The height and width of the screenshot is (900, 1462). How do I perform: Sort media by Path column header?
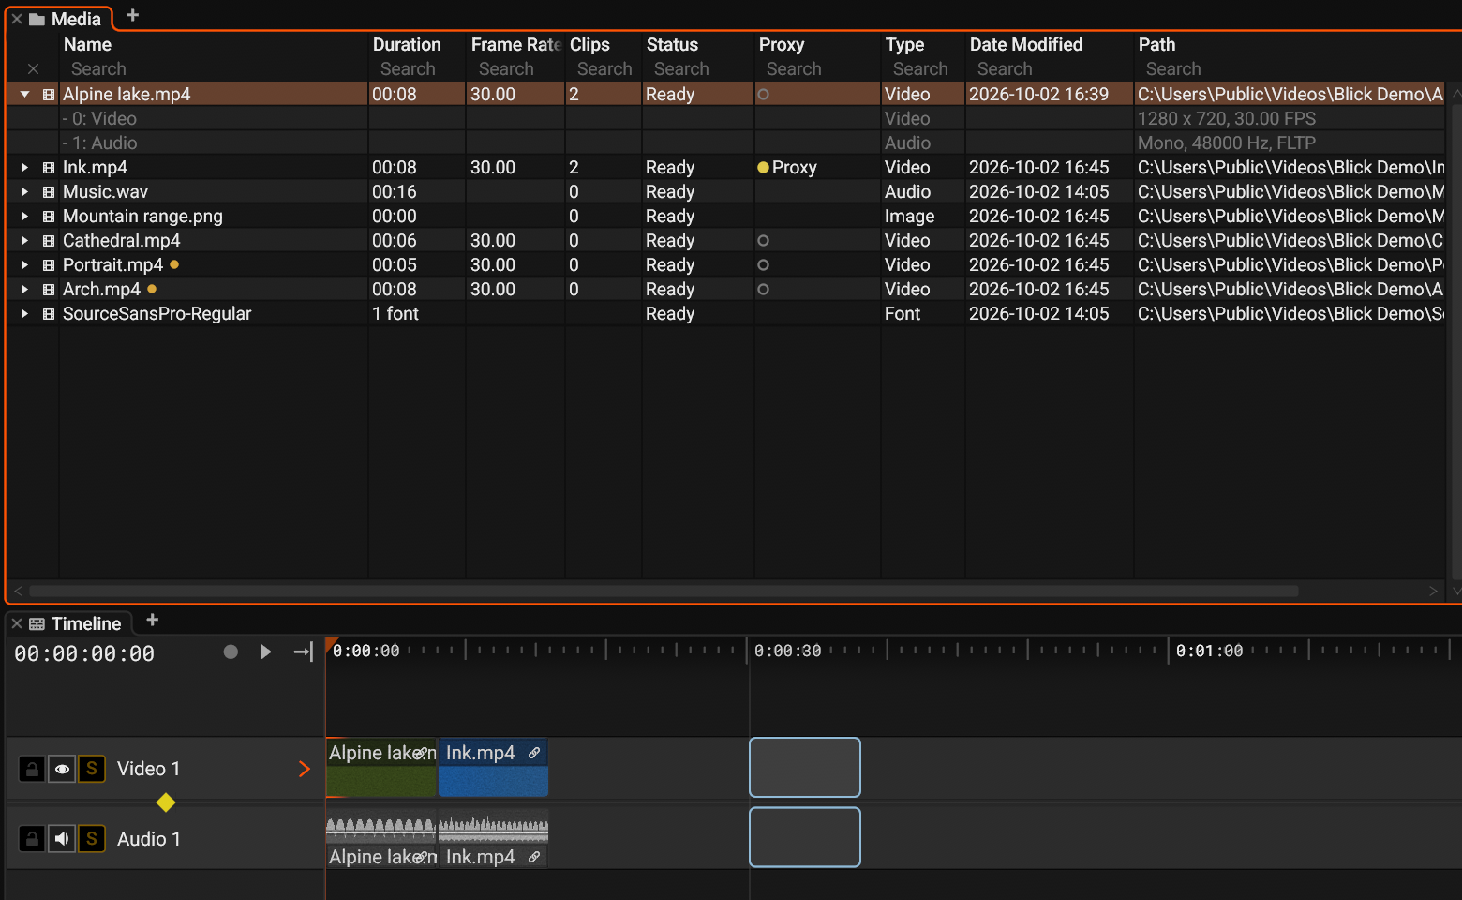coord(1156,44)
